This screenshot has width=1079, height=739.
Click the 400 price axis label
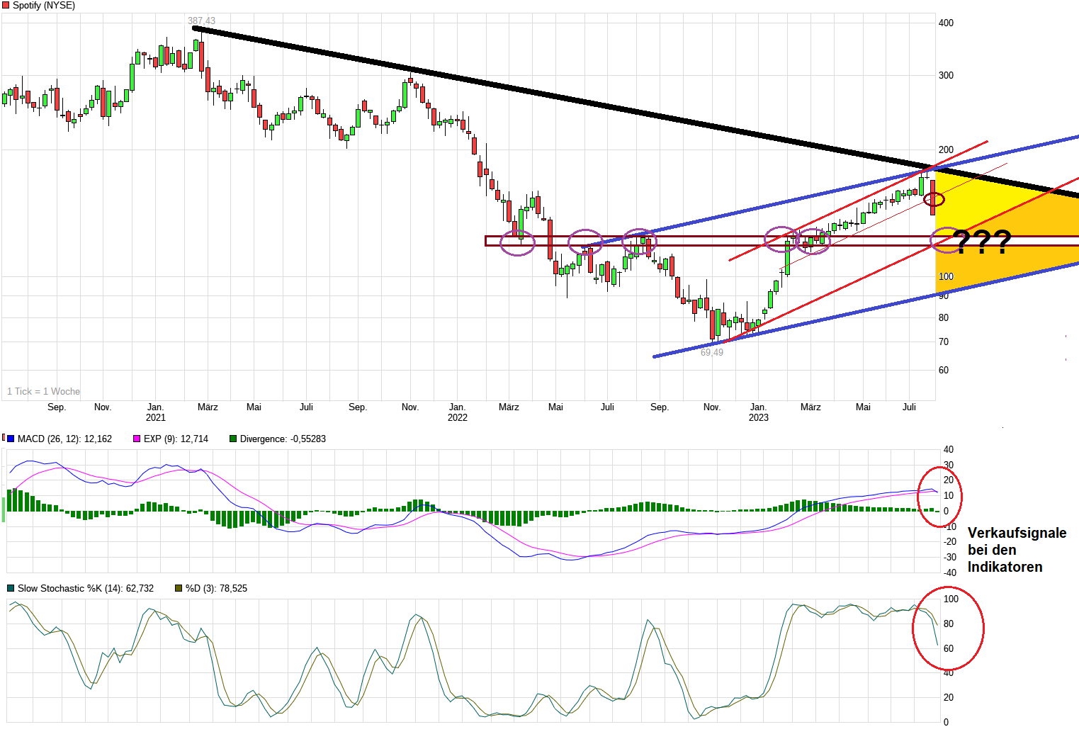pyautogui.click(x=946, y=23)
